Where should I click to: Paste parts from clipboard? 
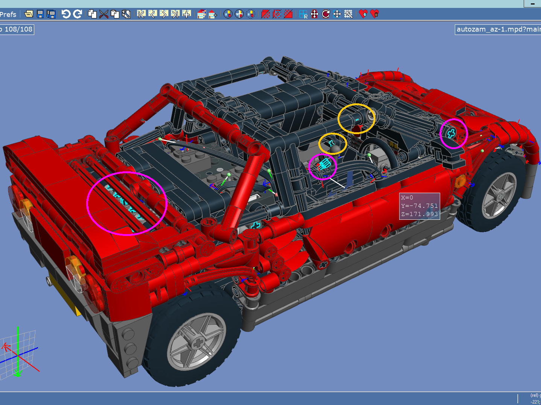[115, 14]
